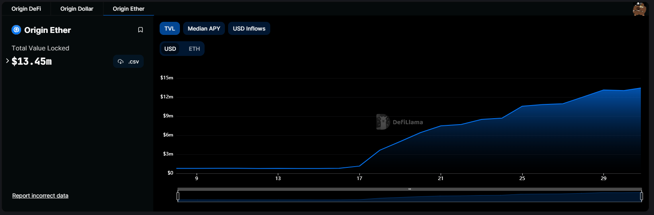Screen dimensions: 654x215
Task: Select the Origin Ether tab
Action: click(129, 9)
